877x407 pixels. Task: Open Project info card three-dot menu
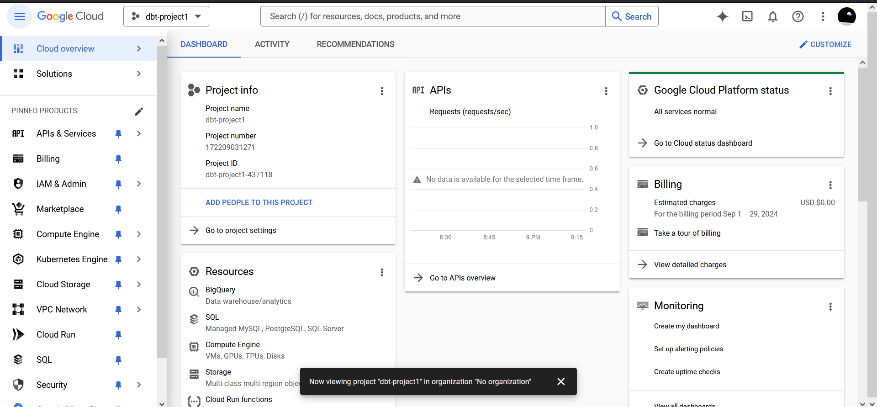tap(382, 91)
